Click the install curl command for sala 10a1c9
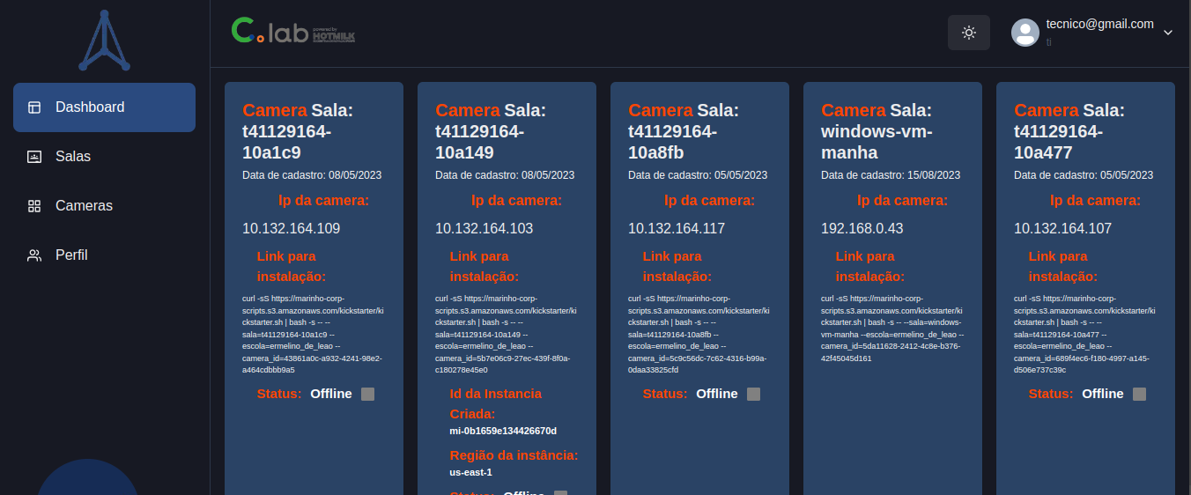1191x495 pixels. pyautogui.click(x=314, y=335)
